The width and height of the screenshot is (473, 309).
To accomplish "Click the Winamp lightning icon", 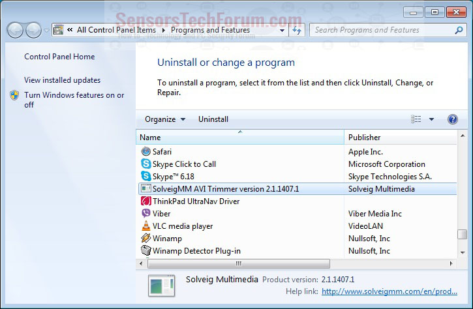I will 146,238.
